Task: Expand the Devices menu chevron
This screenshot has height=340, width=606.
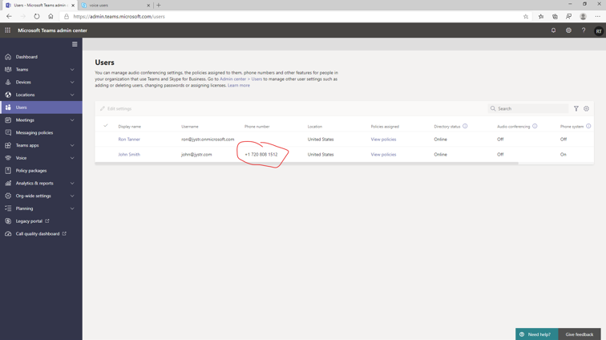Action: click(72, 83)
